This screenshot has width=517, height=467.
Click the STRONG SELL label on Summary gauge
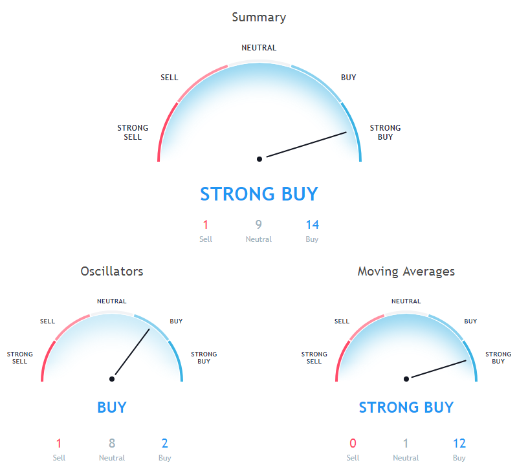coord(133,133)
